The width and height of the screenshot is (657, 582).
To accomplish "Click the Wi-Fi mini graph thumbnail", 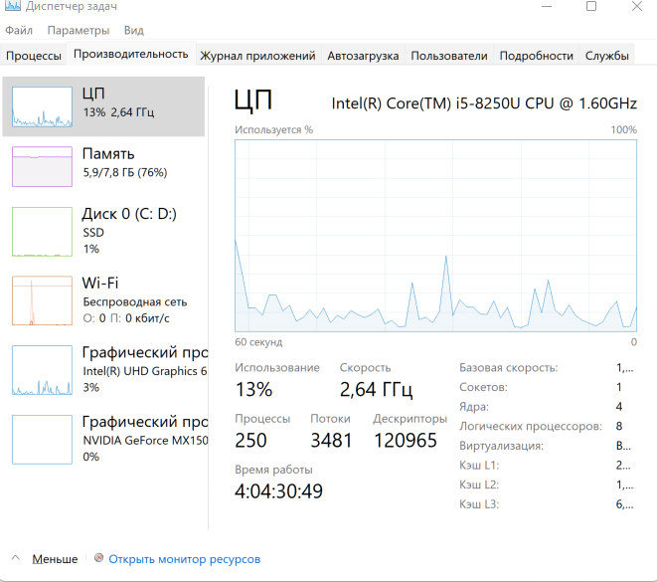I will (42, 300).
